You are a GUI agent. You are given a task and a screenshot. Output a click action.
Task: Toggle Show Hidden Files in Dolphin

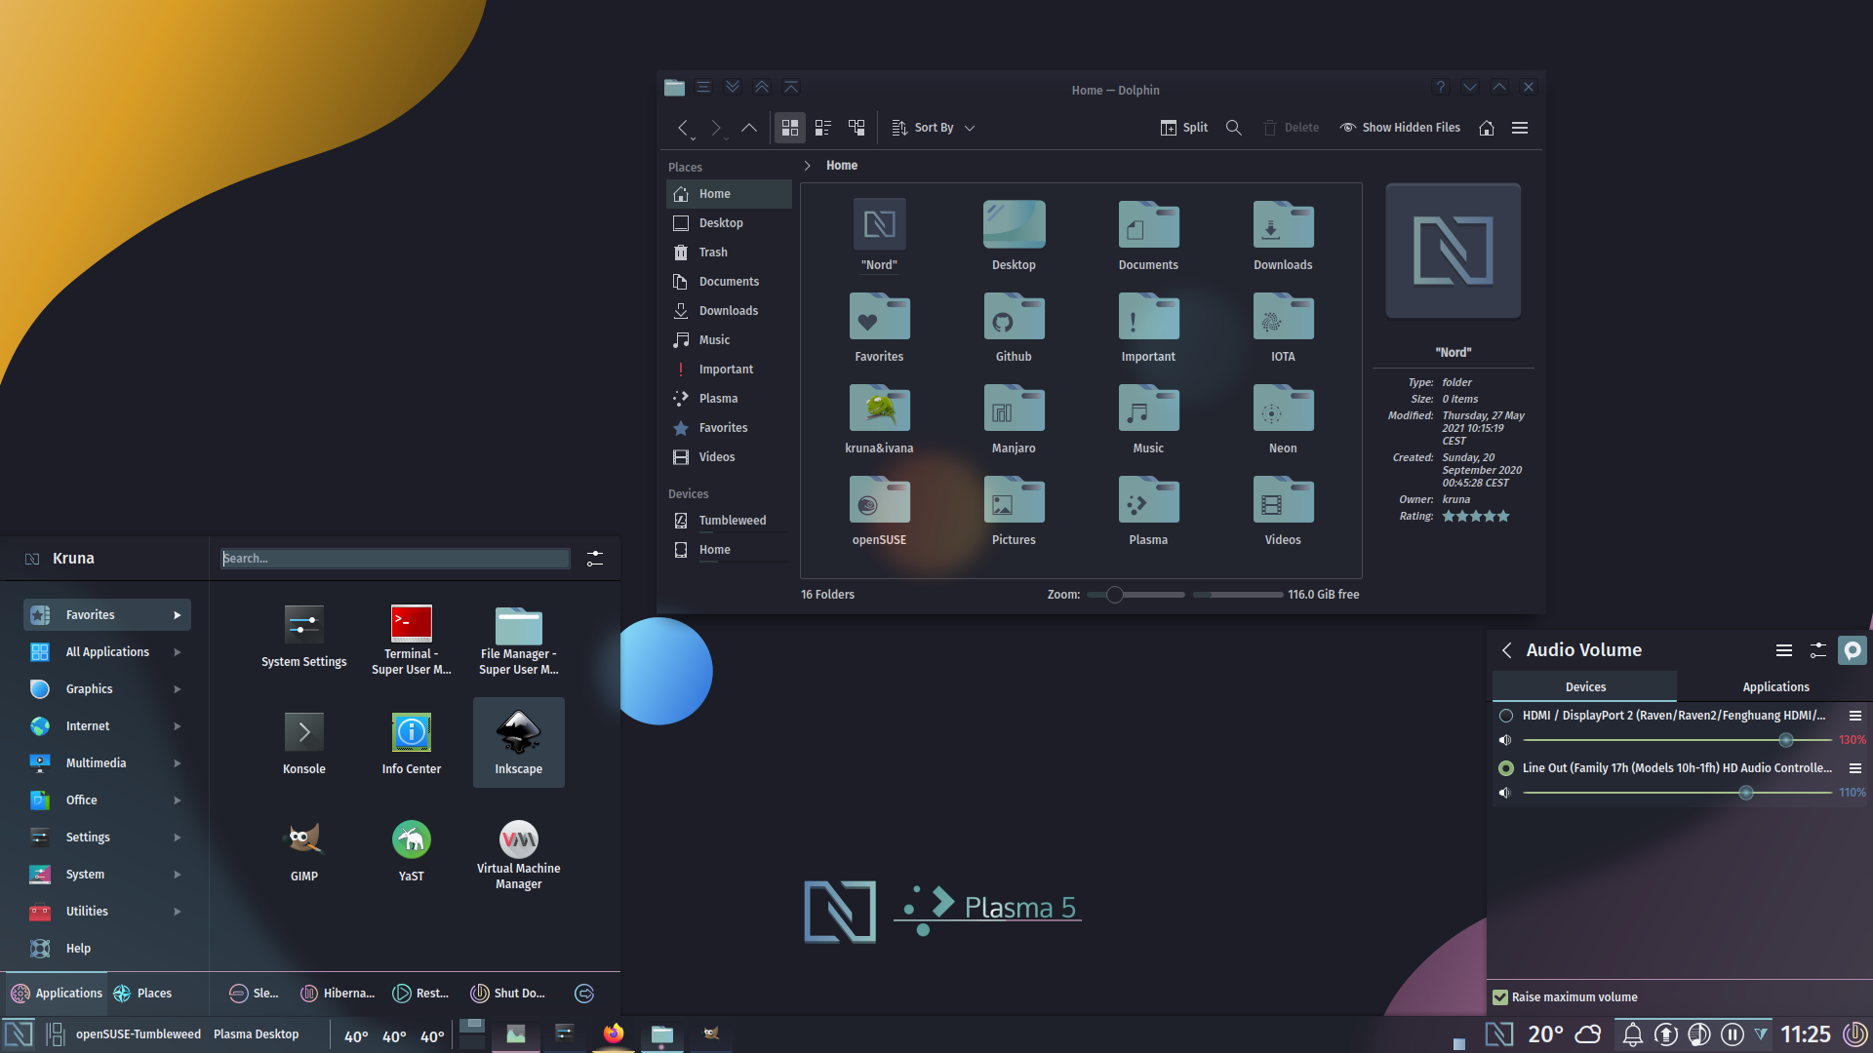pos(1400,128)
